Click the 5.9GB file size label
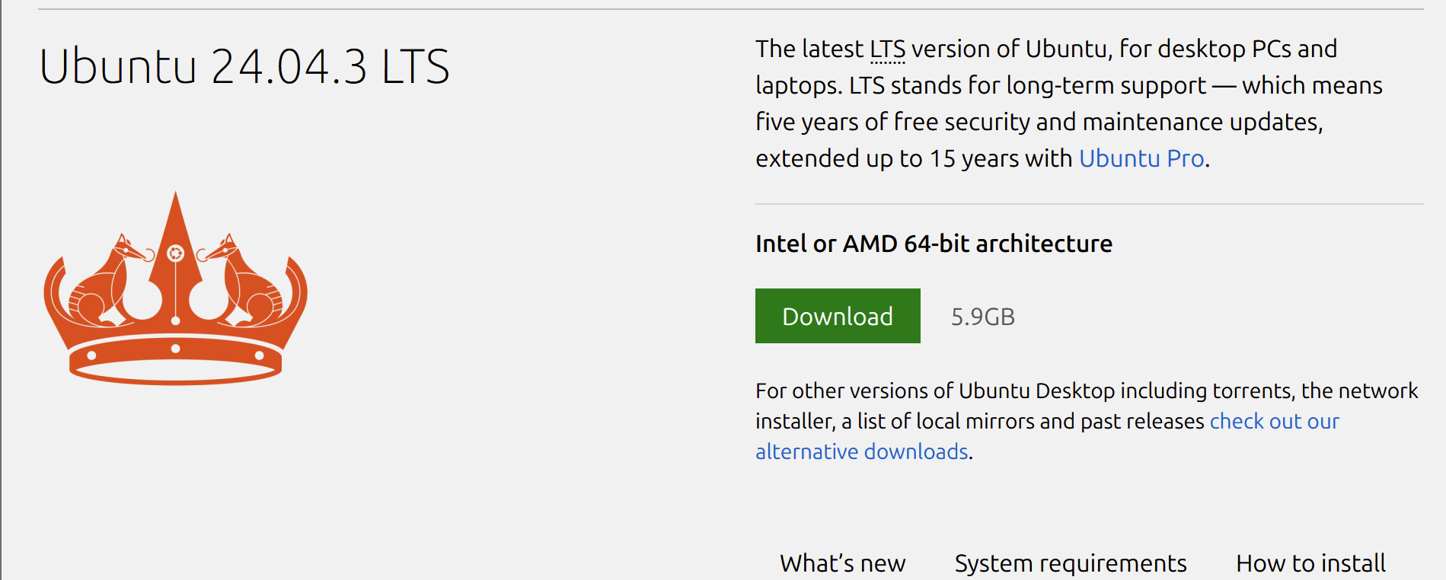This screenshot has width=1446, height=580. click(x=982, y=317)
